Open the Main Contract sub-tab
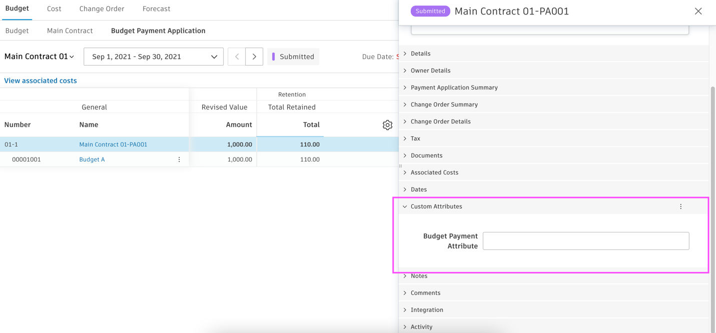This screenshot has height=333, width=716. click(x=70, y=30)
